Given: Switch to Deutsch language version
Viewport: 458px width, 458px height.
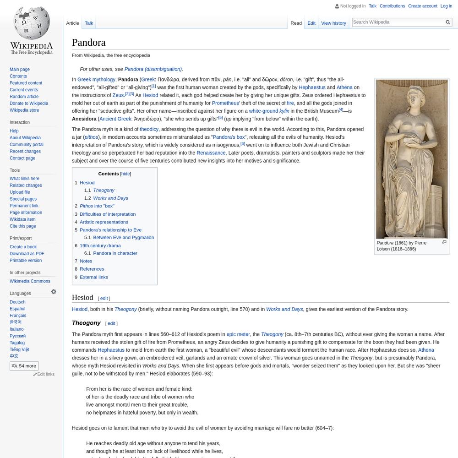Looking at the screenshot, I should (x=17, y=302).
